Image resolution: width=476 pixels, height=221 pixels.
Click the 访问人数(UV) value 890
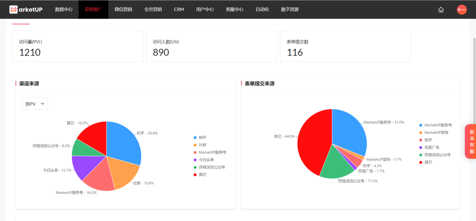click(x=161, y=52)
